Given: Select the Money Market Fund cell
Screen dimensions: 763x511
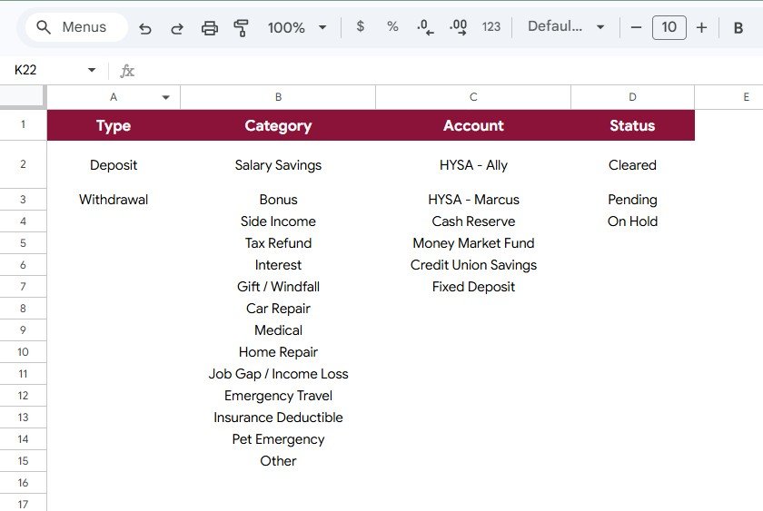Looking at the screenshot, I should tap(473, 243).
